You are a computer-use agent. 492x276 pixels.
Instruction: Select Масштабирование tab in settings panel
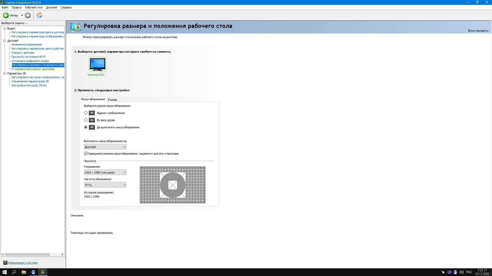click(93, 99)
